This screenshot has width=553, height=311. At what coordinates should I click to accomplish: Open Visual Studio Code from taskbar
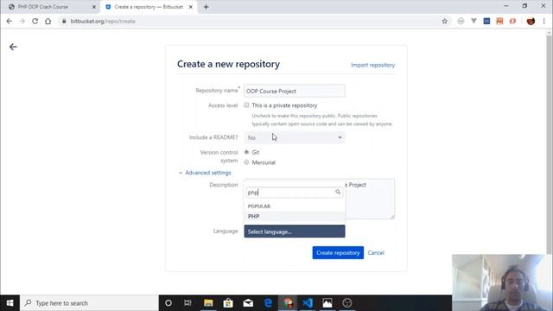coord(308,303)
